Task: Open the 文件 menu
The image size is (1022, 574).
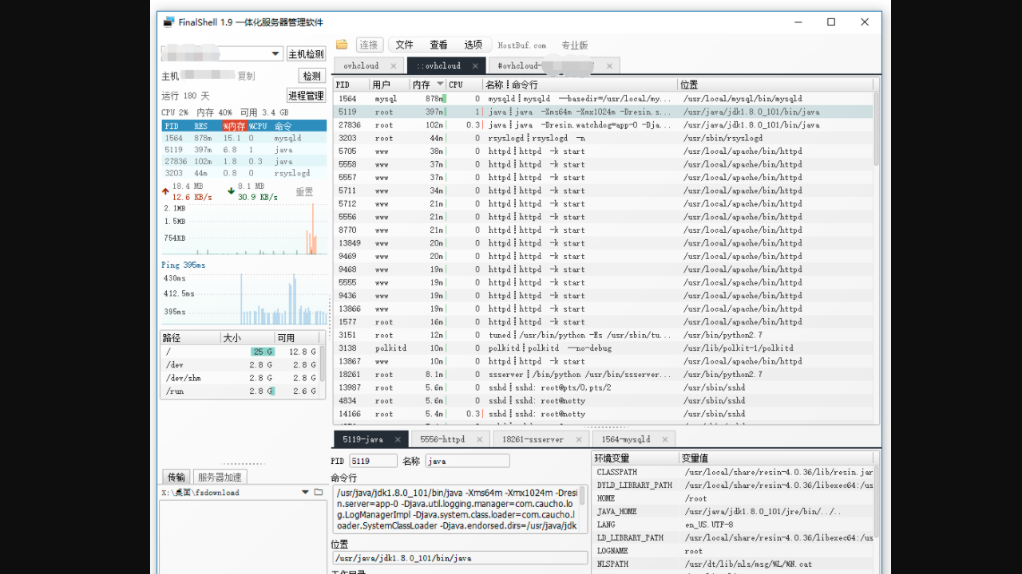Action: pyautogui.click(x=405, y=45)
